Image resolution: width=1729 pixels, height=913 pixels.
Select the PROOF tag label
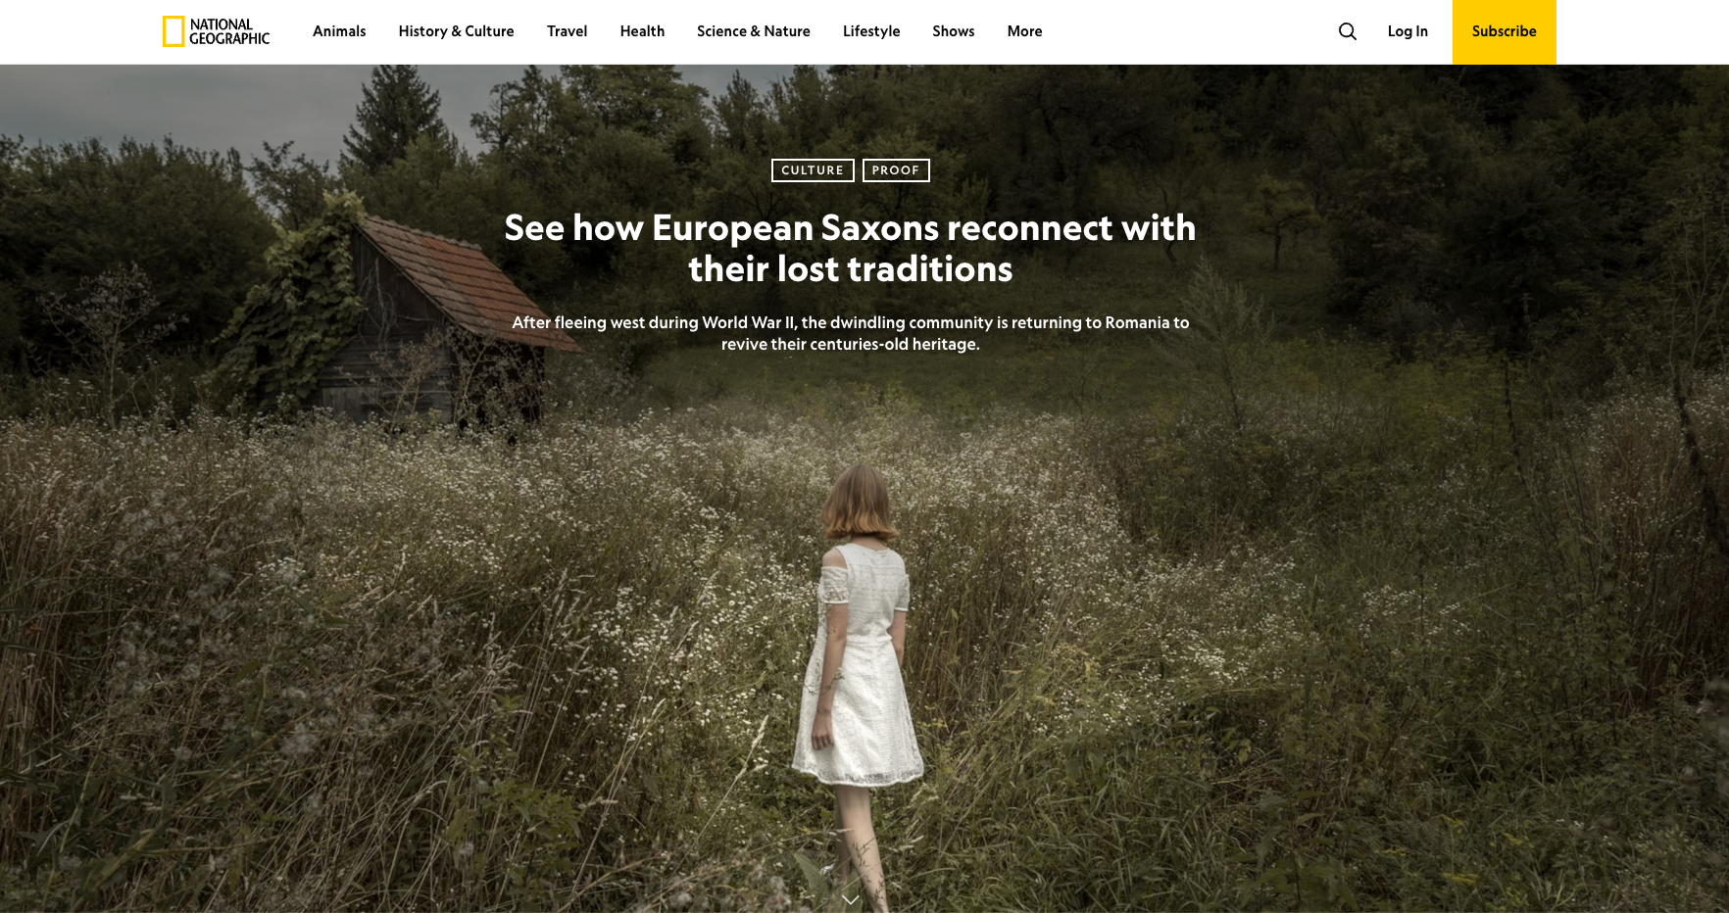(x=896, y=170)
